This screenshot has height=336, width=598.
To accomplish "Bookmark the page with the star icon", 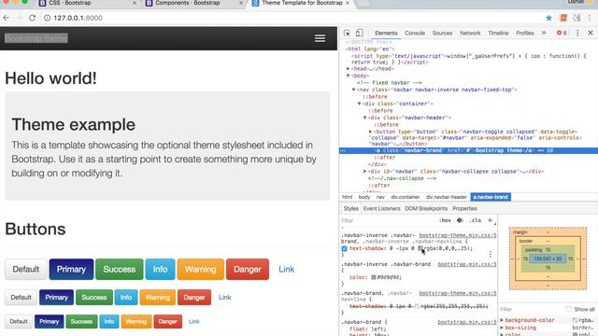I will pos(548,18).
